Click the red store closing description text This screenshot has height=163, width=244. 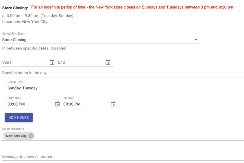click(x=132, y=7)
